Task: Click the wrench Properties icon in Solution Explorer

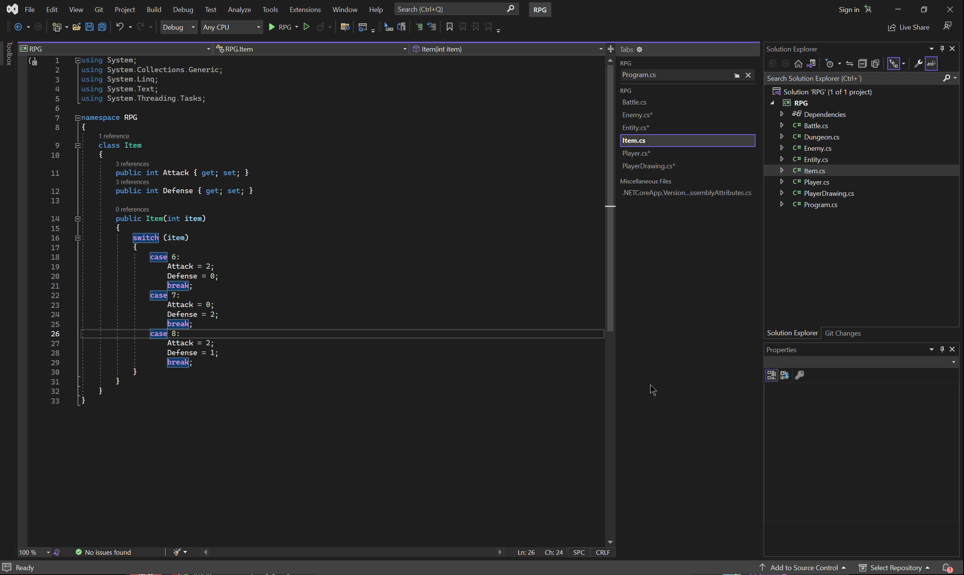Action: [x=918, y=64]
